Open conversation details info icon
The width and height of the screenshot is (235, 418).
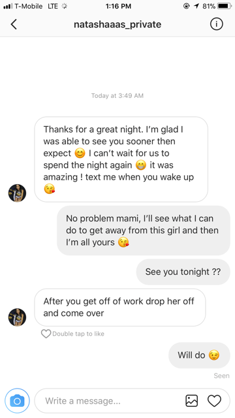[216, 24]
